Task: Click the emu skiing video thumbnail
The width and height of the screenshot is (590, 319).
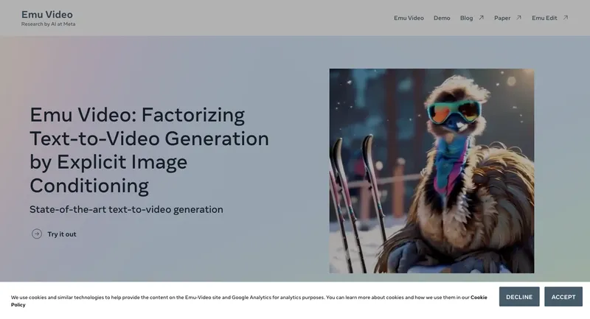Action: (x=431, y=171)
